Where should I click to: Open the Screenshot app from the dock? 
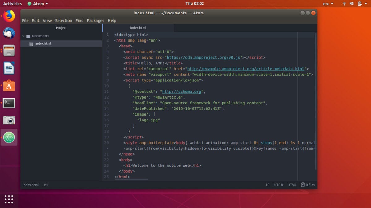[8, 120]
